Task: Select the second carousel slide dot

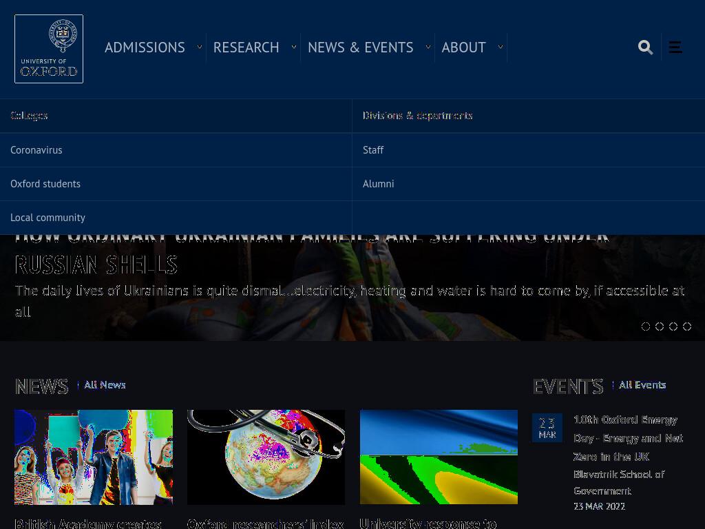Action: coord(660,326)
